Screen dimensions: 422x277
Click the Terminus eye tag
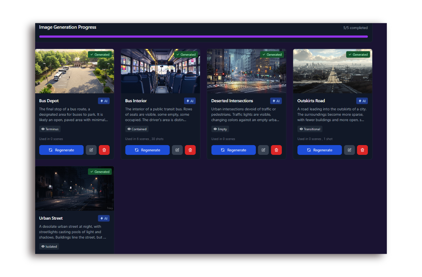(x=50, y=129)
